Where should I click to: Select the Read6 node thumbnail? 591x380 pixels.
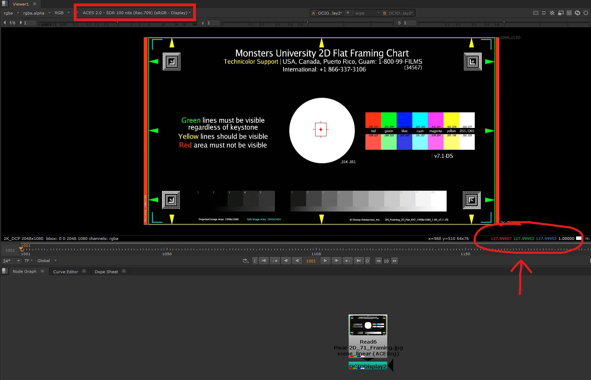[368, 325]
